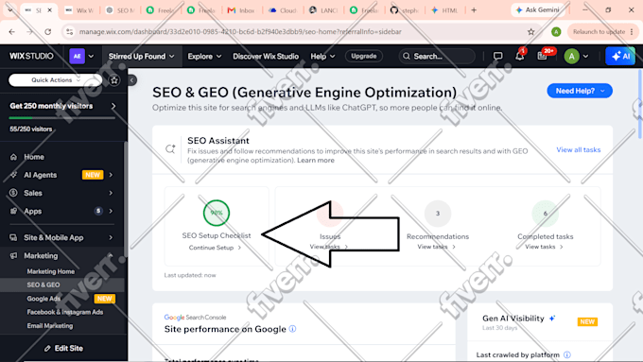The height and width of the screenshot is (362, 643).
Task: Click View tasks under Completed tasks
Action: click(544, 247)
